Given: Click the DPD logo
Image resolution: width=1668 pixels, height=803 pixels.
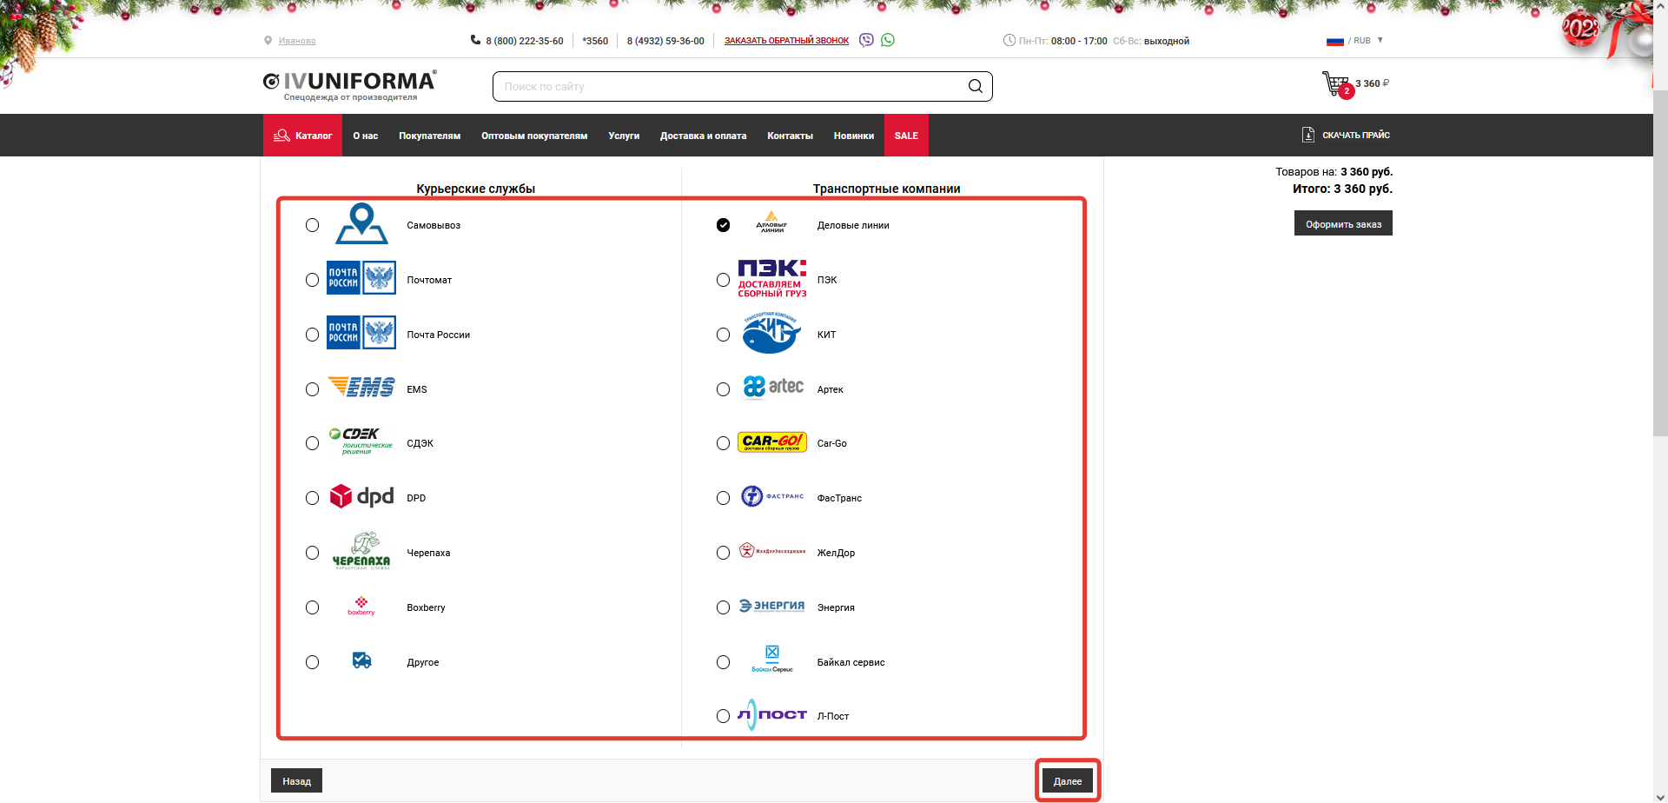Looking at the screenshot, I should 361,497.
